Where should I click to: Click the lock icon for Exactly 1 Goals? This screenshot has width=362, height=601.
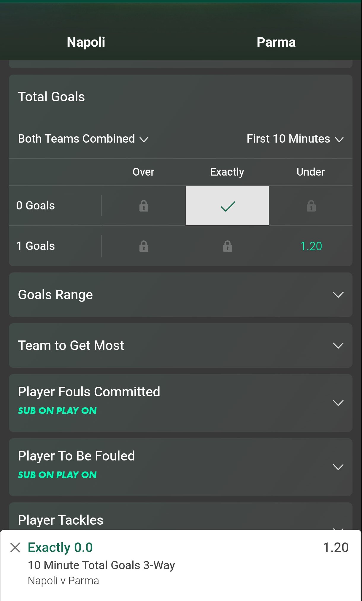click(x=227, y=246)
